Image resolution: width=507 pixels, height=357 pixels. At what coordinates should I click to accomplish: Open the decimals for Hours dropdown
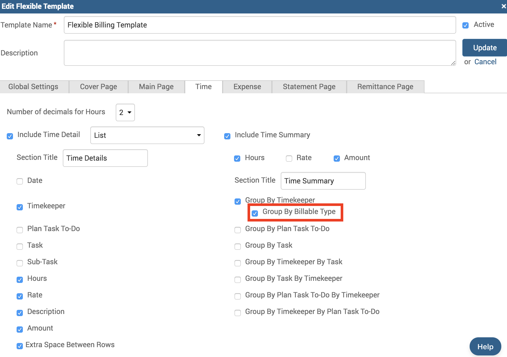point(125,112)
